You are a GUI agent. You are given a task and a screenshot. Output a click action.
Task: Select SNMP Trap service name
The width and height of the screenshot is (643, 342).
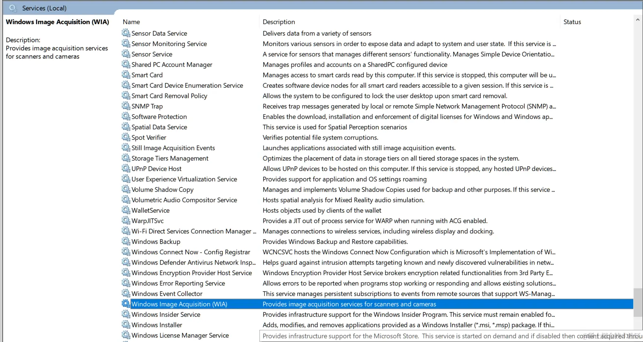147,106
